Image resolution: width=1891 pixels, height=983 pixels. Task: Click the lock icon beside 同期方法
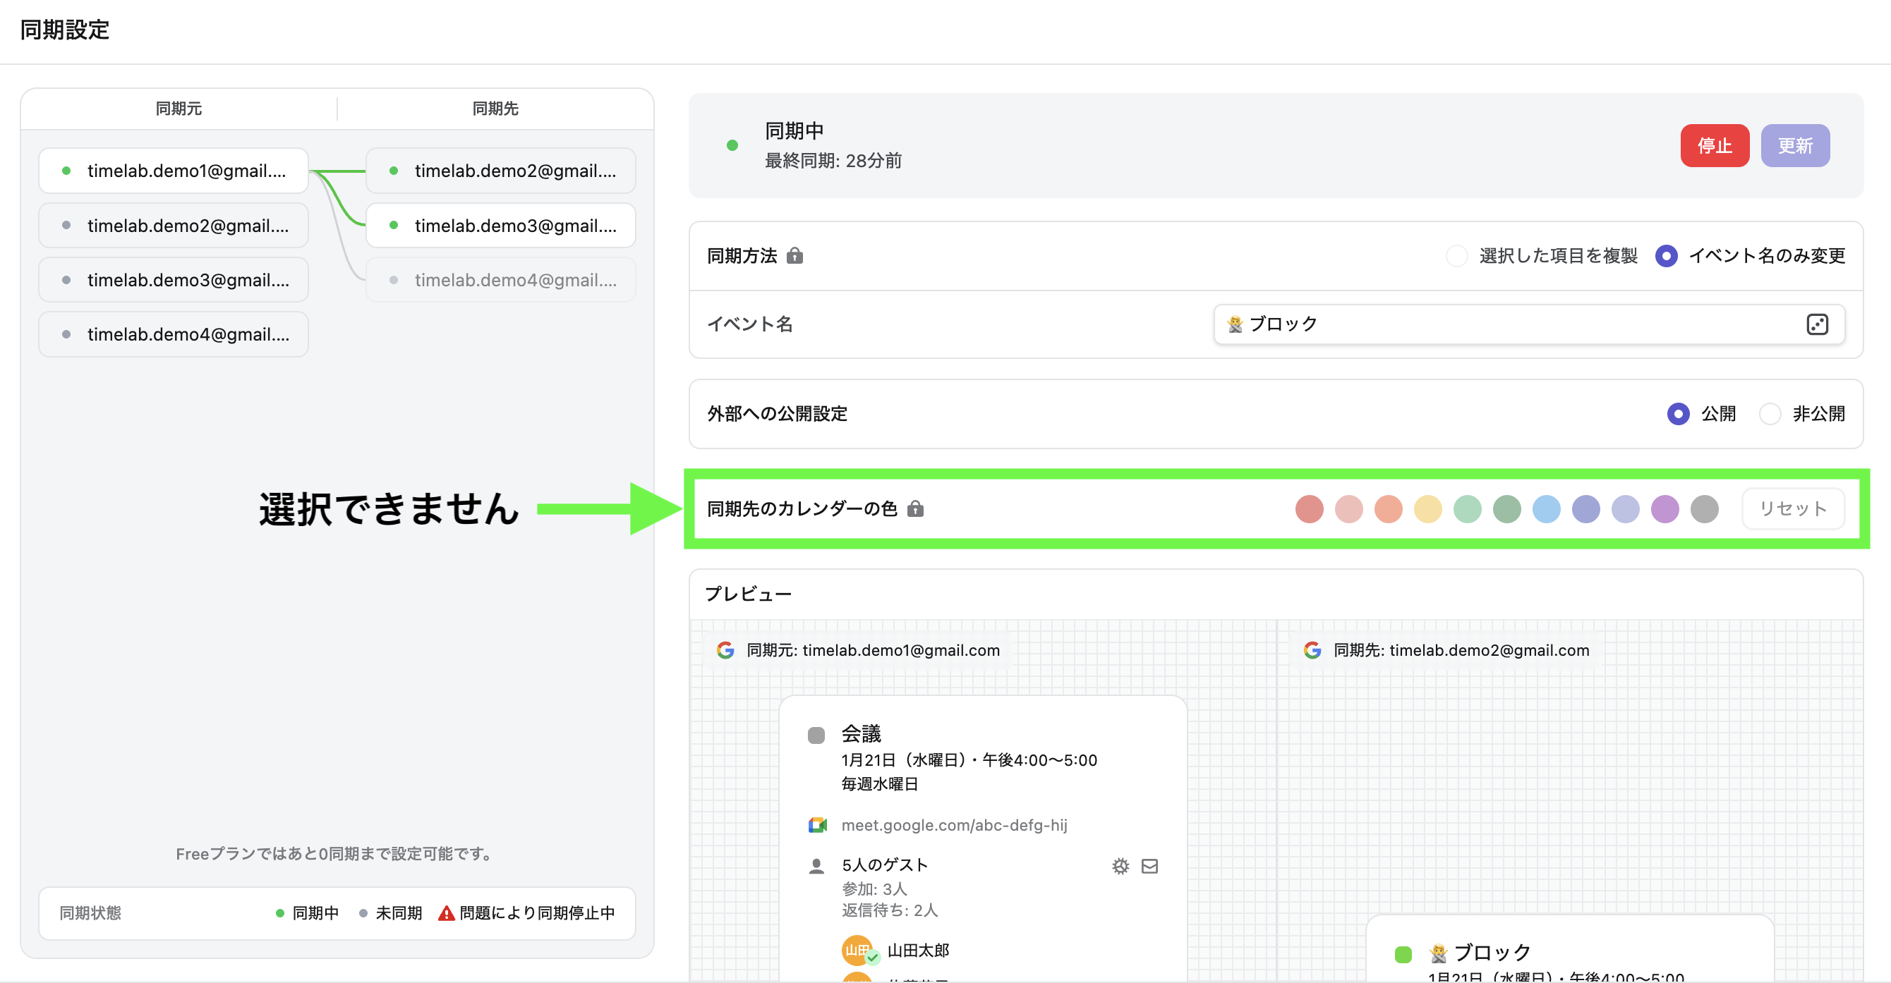click(795, 255)
